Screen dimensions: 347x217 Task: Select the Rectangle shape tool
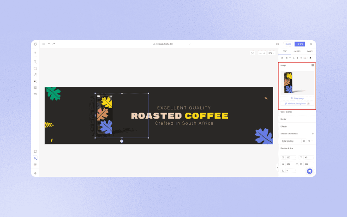[35, 68]
